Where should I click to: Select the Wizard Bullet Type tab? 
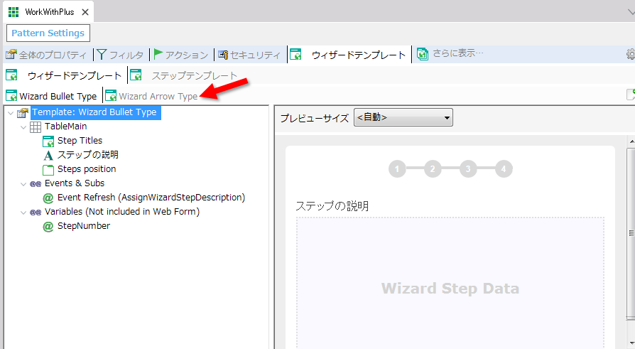(x=51, y=96)
